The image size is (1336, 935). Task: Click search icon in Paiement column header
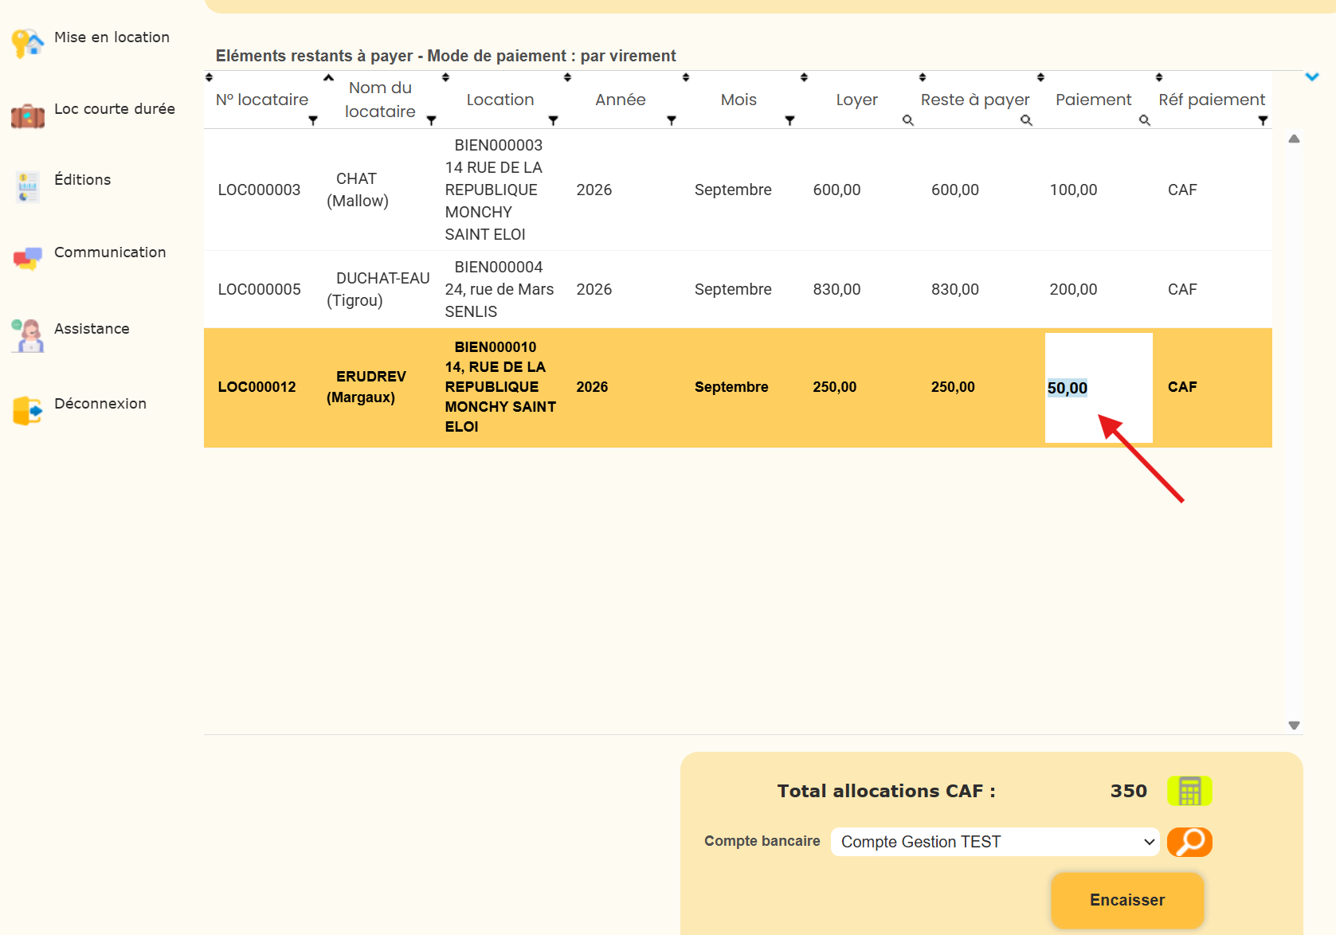tap(1144, 120)
